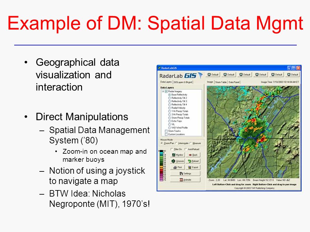Click the Mouse Mode group label
The height and width of the screenshot is (232, 310).
point(167,140)
